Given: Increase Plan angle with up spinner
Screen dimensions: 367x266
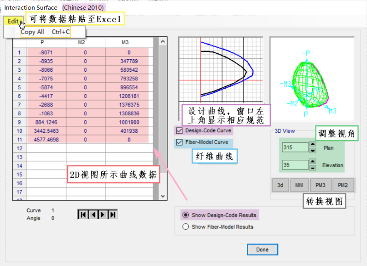Looking at the screenshot, I should [313, 145].
